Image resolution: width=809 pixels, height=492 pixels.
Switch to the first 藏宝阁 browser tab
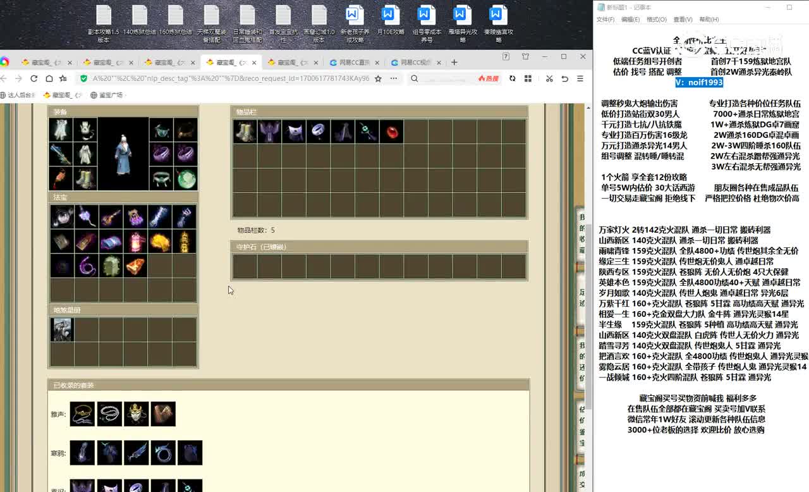(47, 63)
